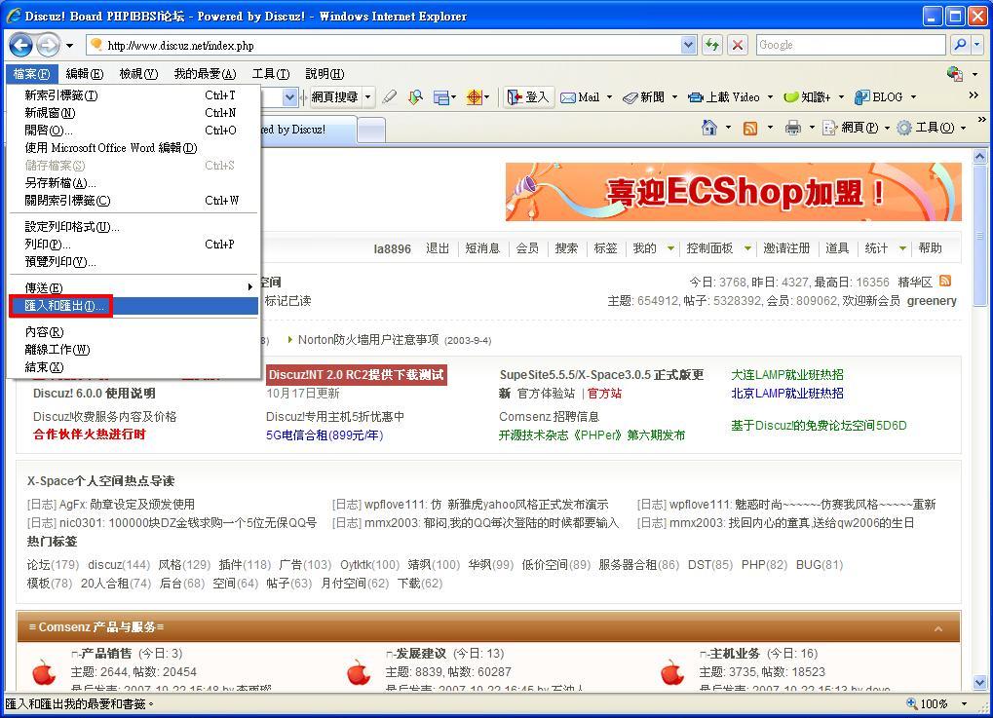Viewport: 993px width, 718px height.
Task: Click the page scrollbar up arrow
Action: 980,156
